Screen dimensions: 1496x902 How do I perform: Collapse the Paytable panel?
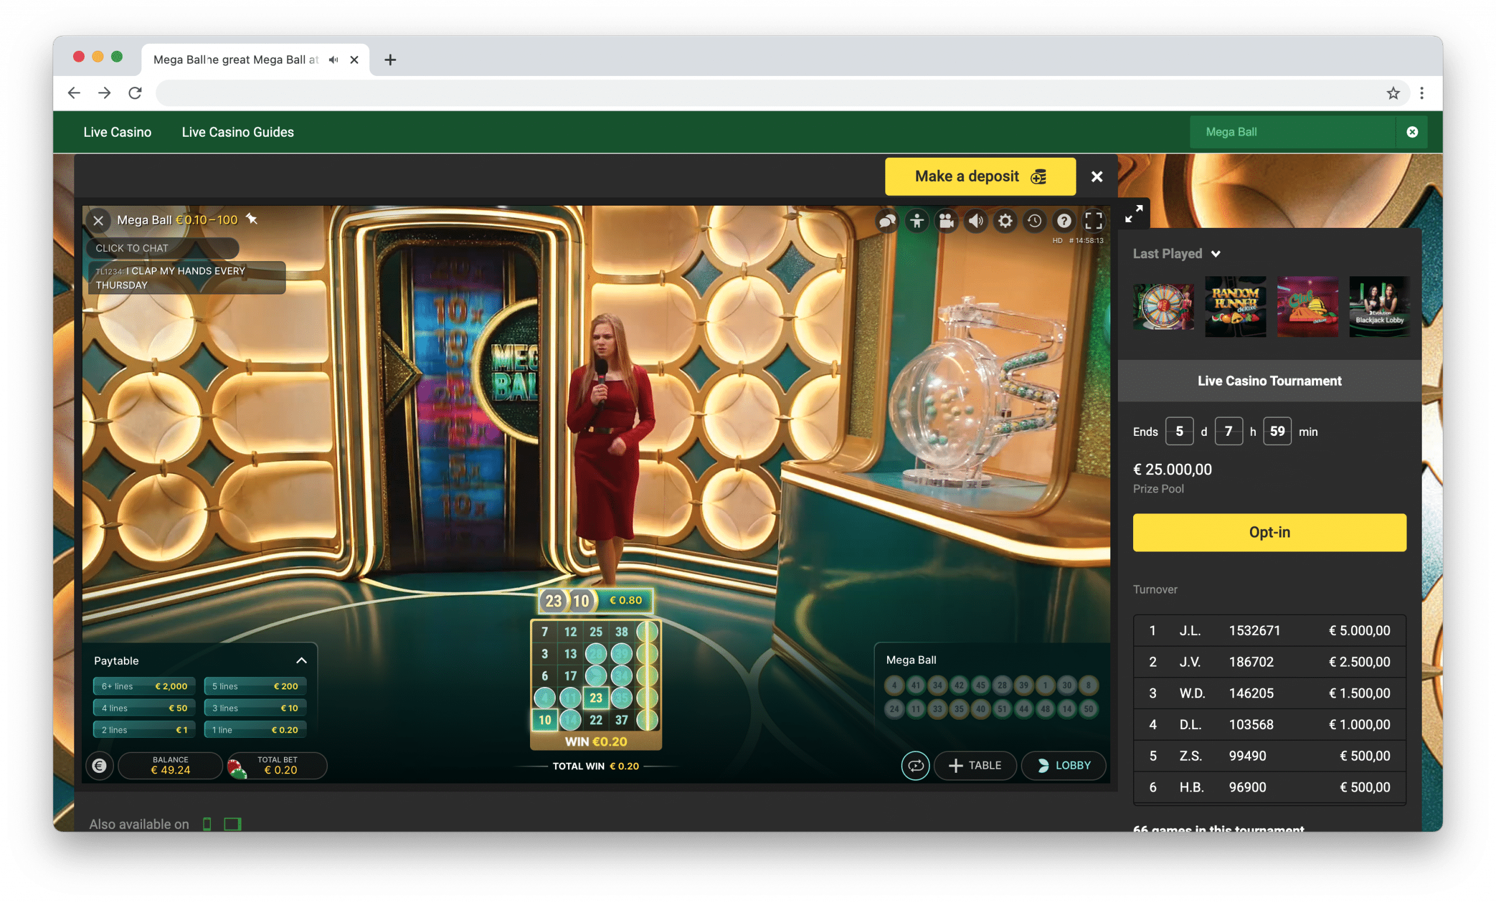point(301,660)
